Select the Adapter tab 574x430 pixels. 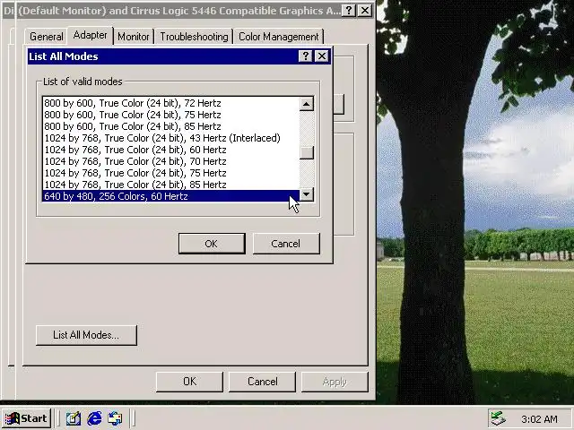coord(90,35)
